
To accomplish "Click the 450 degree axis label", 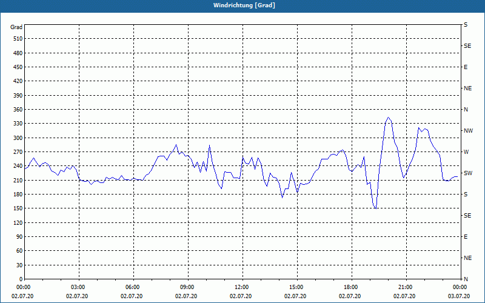I will tap(18, 67).
